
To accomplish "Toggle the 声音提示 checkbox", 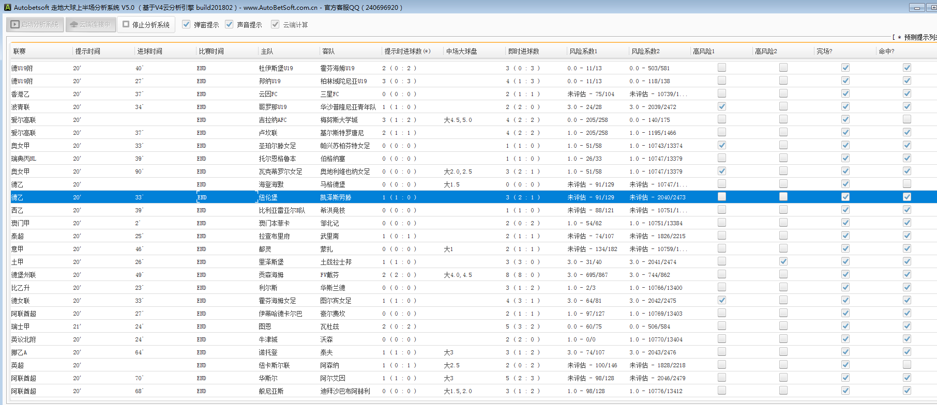I will pos(230,24).
